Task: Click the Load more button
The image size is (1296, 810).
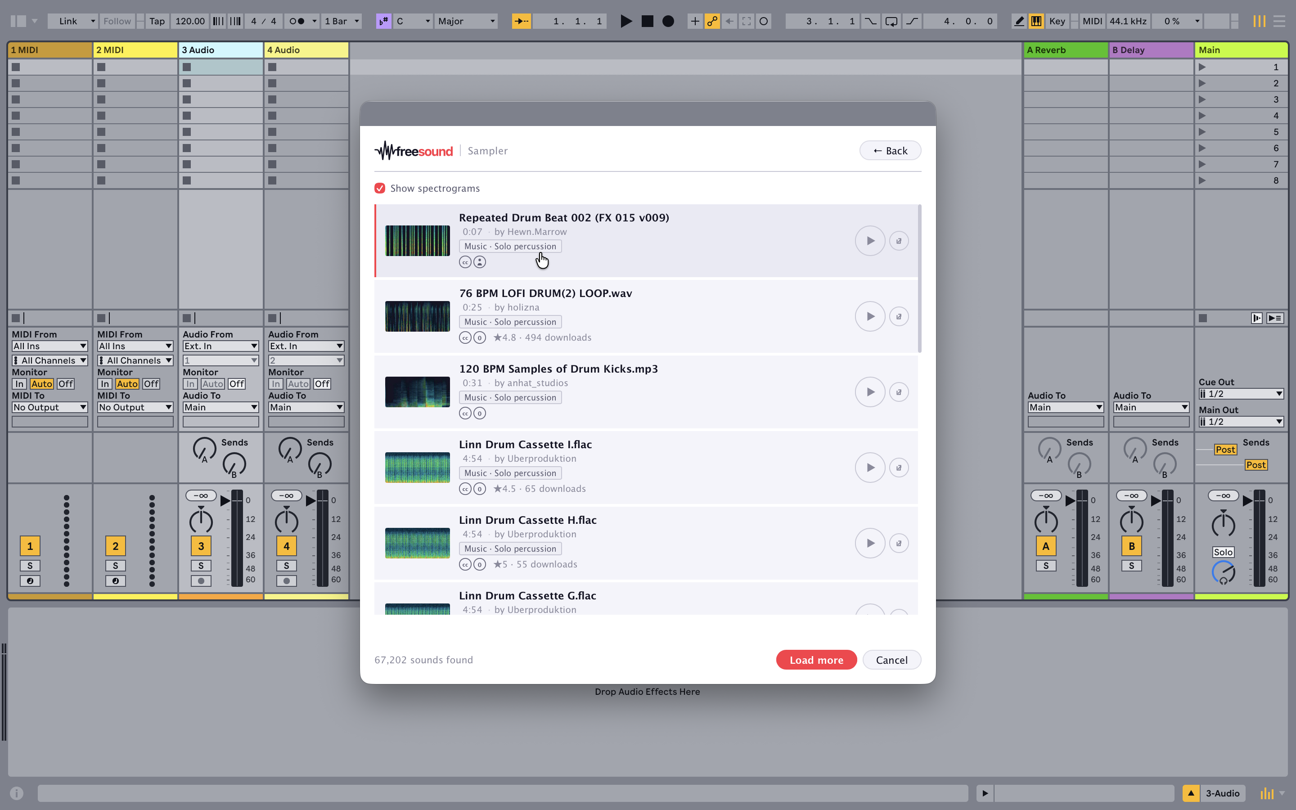Action: tap(816, 660)
